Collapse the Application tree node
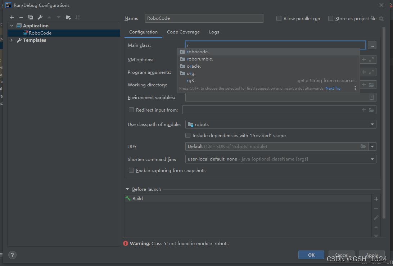The height and width of the screenshot is (266, 393). [12, 26]
